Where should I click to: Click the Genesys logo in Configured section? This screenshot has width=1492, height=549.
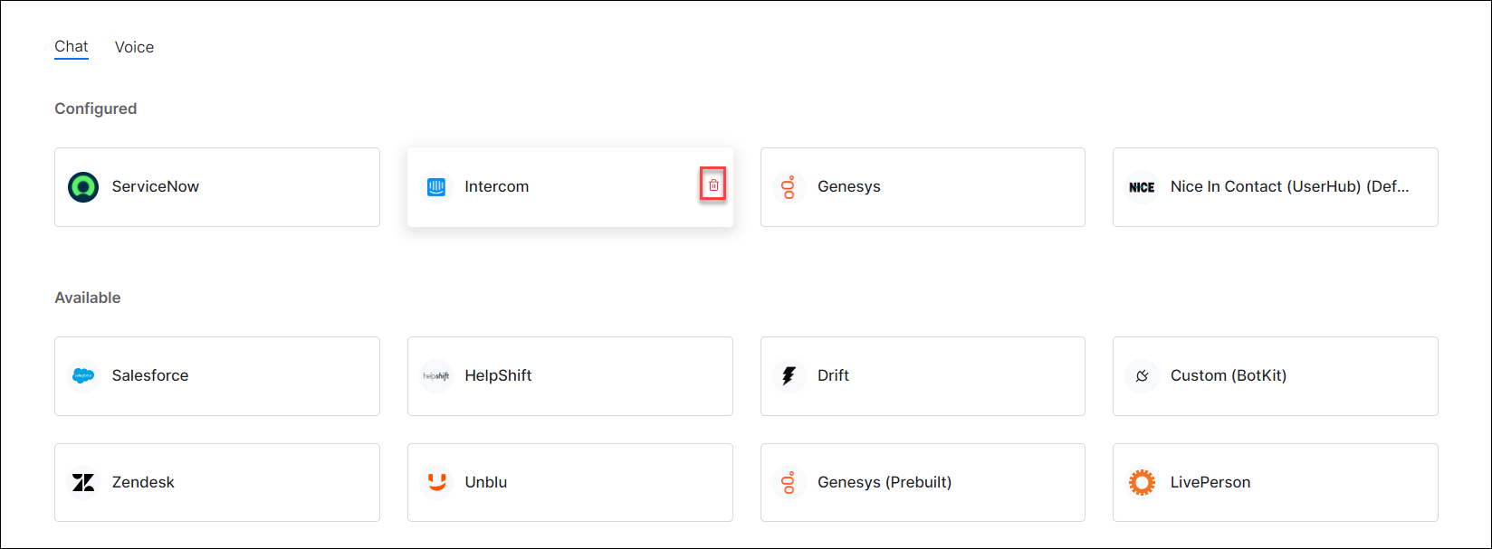[x=789, y=187]
